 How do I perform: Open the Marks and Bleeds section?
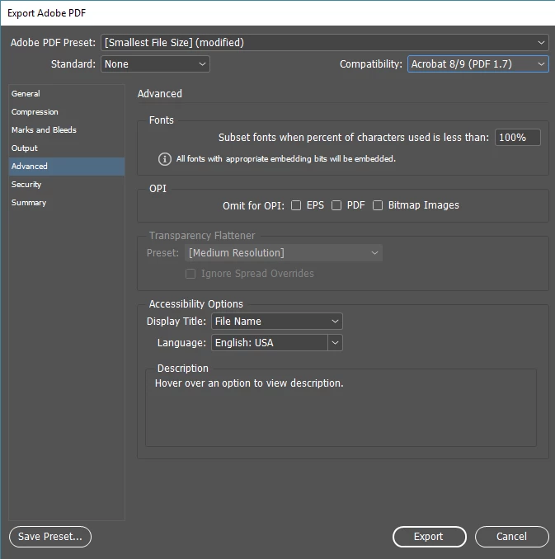(67, 130)
